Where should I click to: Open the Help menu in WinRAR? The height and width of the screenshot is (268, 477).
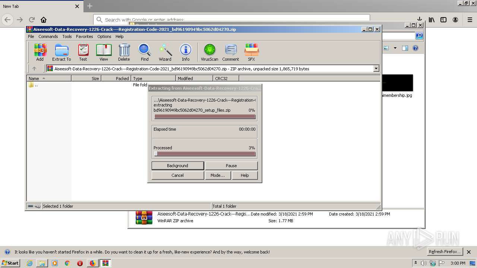pos(119,36)
